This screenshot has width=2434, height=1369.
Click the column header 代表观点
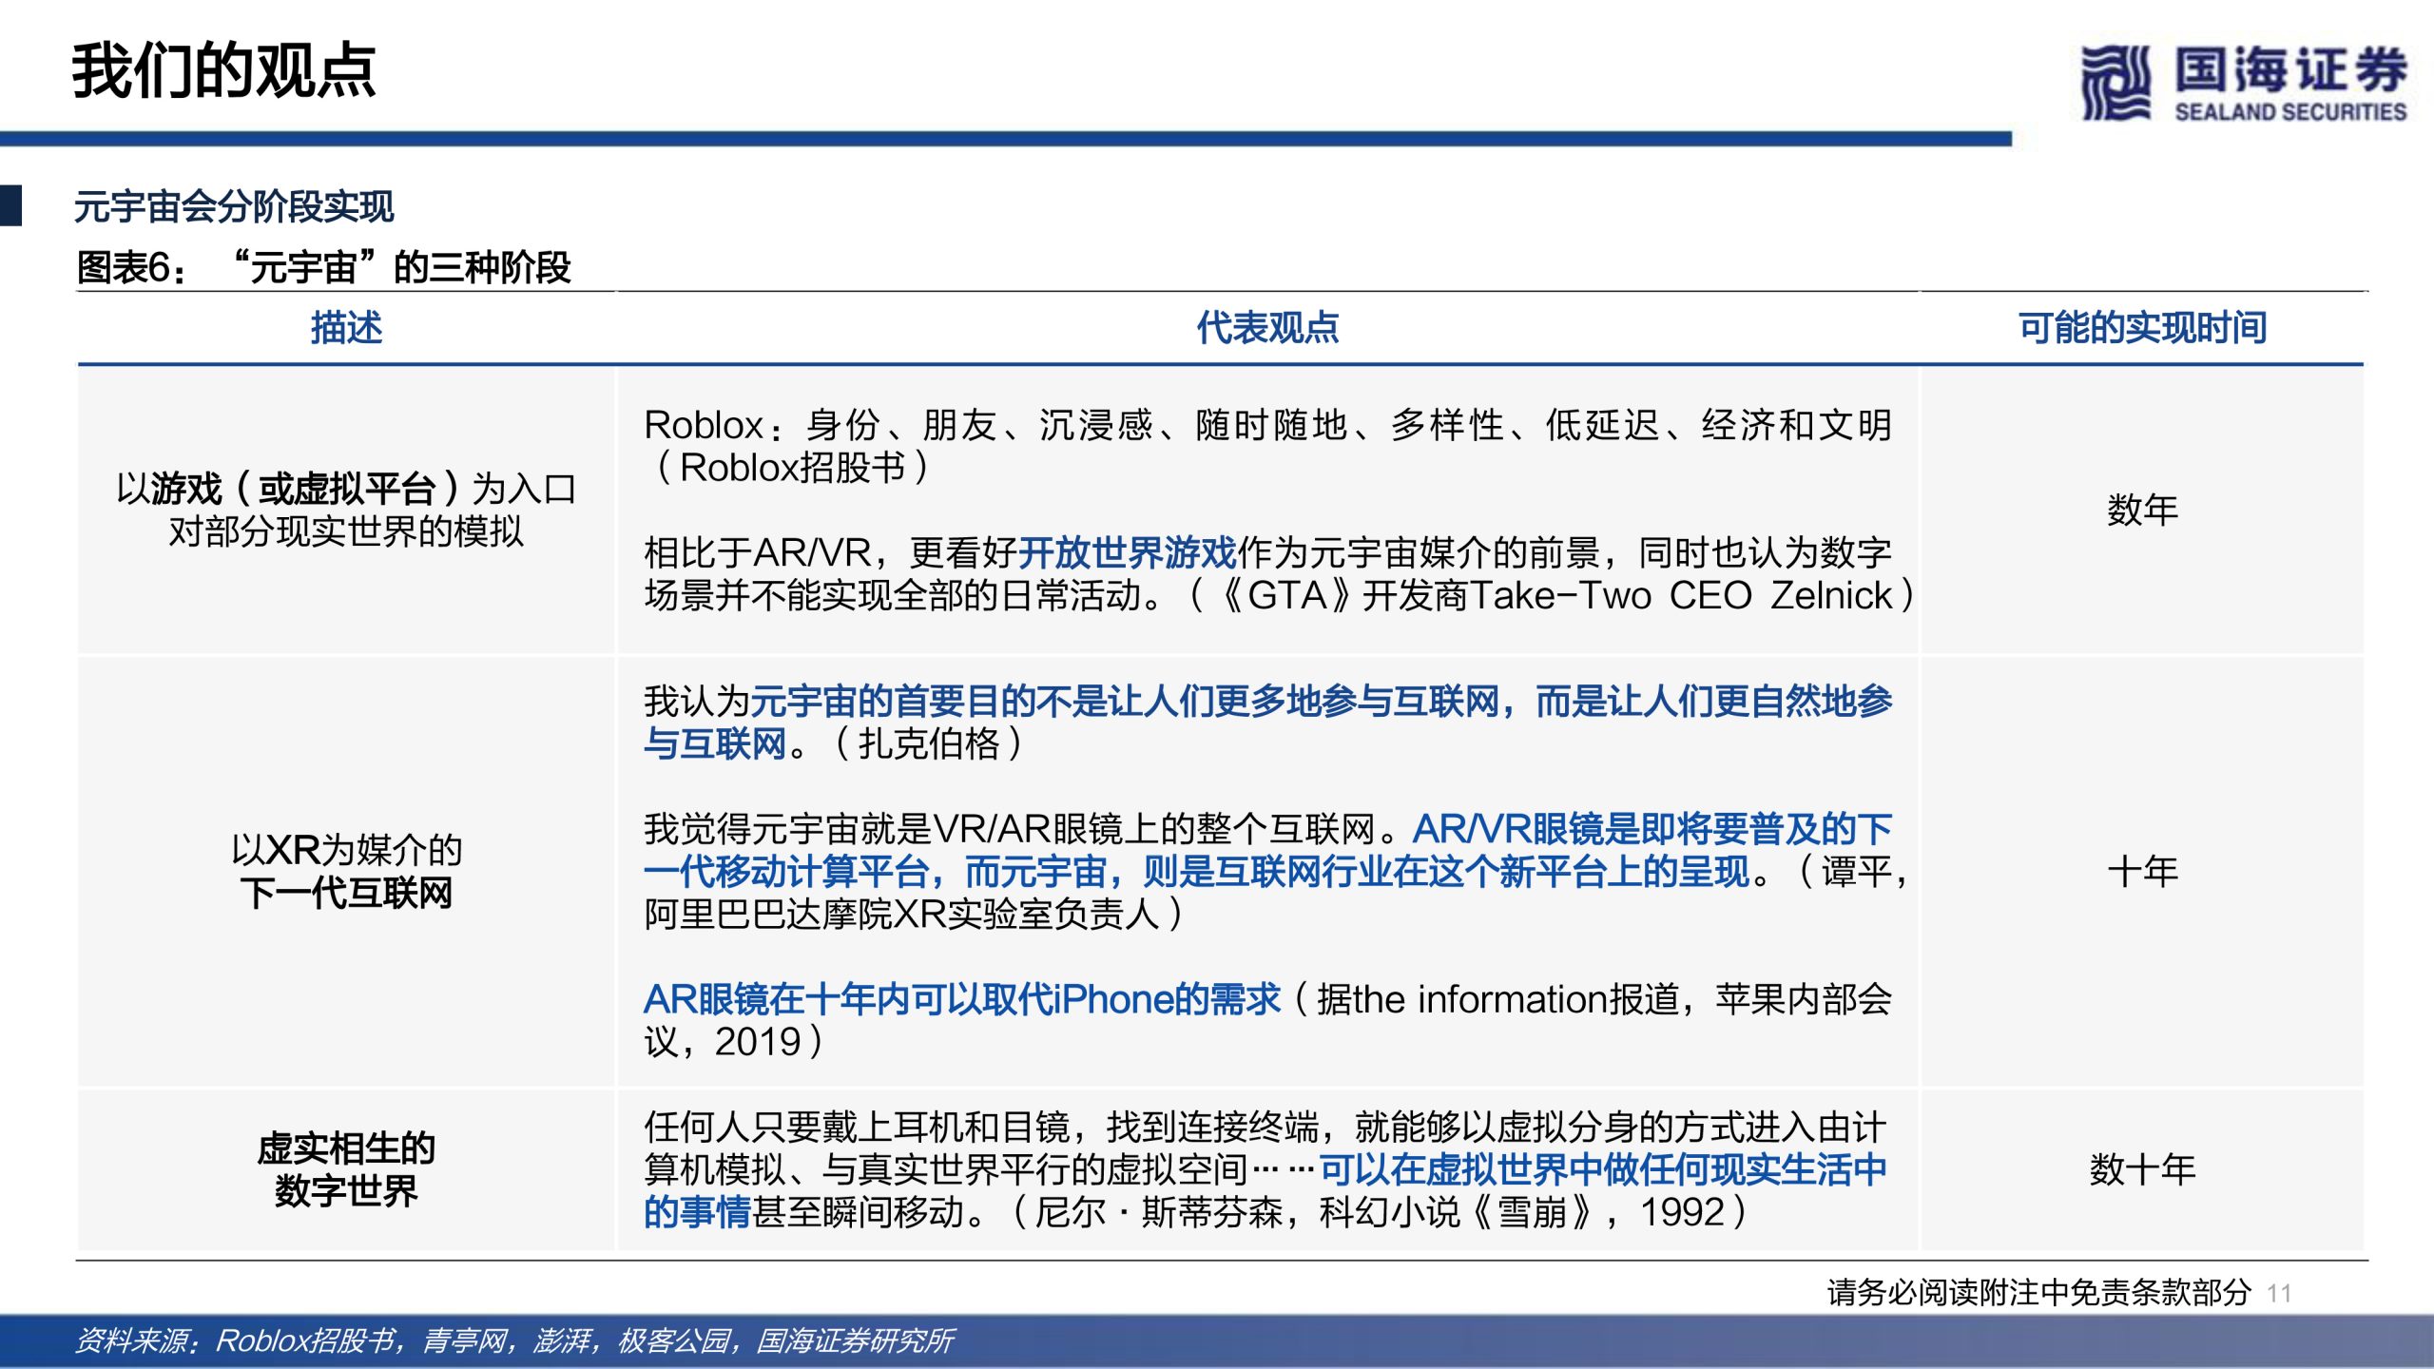(1266, 328)
